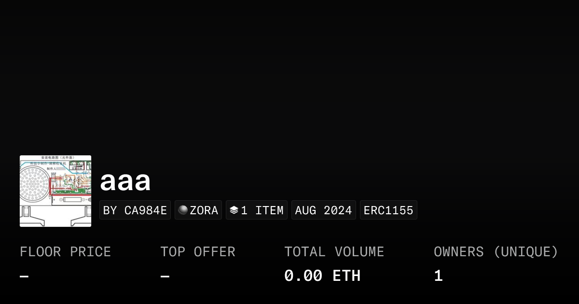The image size is (579, 304).
Task: Open the creator profile via BY CA984E badge
Action: click(135, 210)
